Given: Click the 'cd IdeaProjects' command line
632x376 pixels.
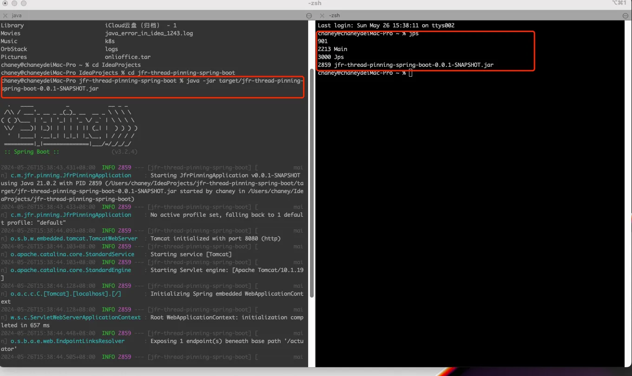Looking at the screenshot, I should (x=116, y=65).
